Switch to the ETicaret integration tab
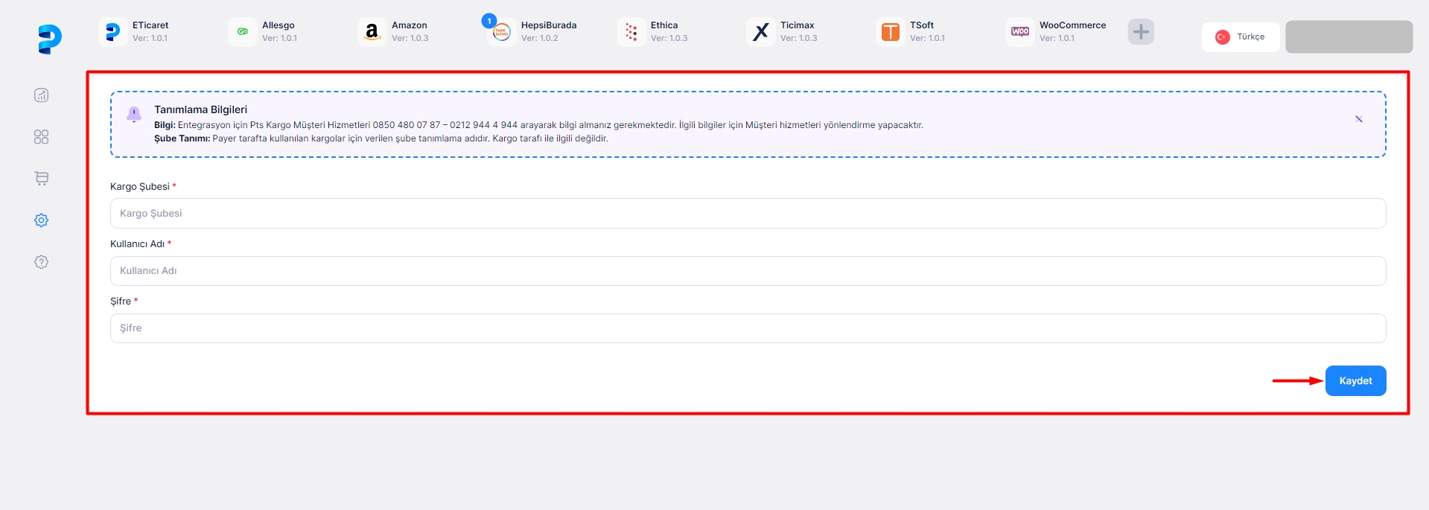Screen dimensions: 1429x510 click(134, 32)
